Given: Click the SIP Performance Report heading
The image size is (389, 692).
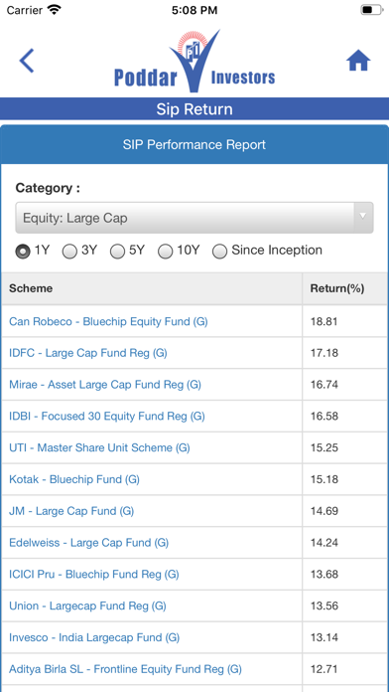Looking at the screenshot, I should [x=194, y=145].
